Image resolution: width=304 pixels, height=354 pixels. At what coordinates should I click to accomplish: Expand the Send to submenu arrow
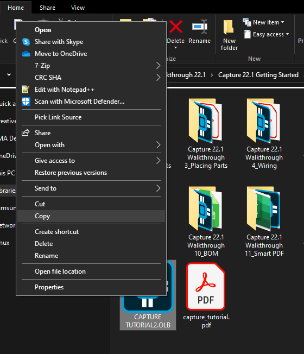tap(158, 188)
